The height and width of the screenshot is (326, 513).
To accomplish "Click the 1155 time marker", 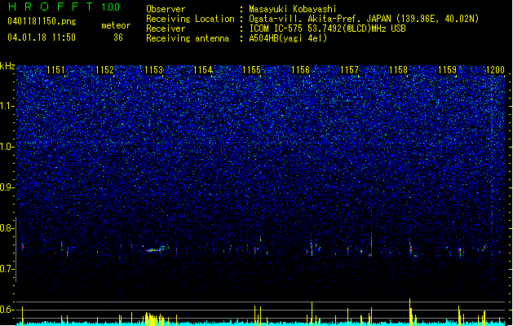I will click(x=251, y=70).
